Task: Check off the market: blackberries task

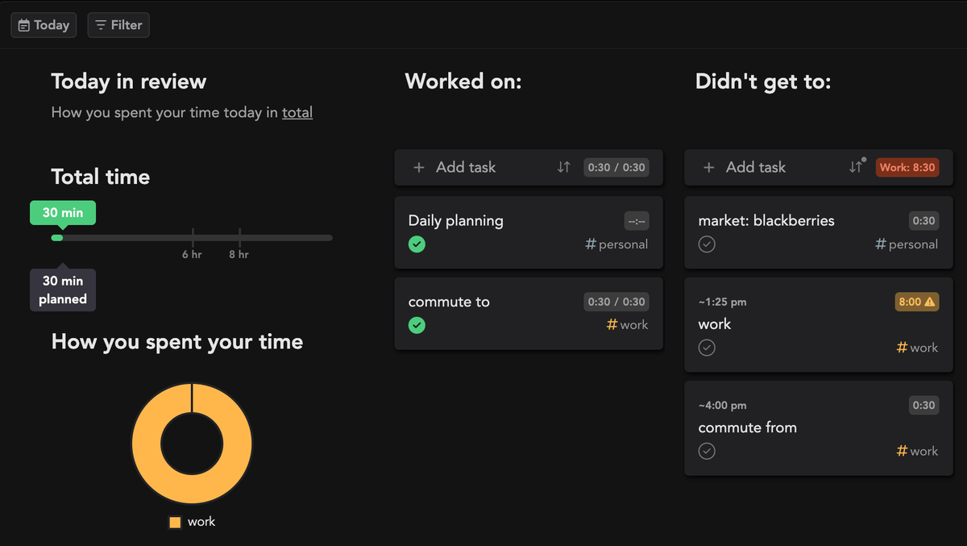Action: (x=707, y=244)
